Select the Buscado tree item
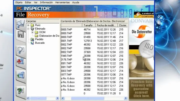The width and height of the screenshot is (180, 101). coord(40,43)
